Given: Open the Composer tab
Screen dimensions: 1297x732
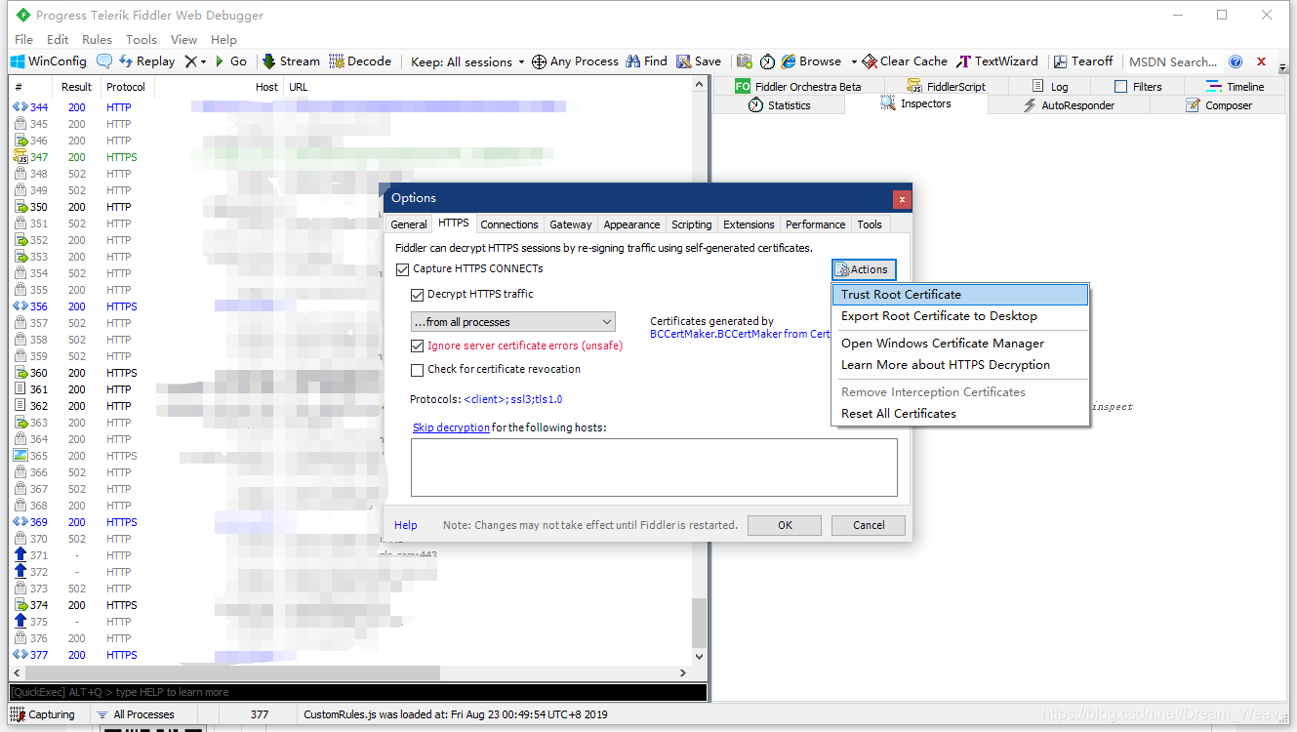Looking at the screenshot, I should tap(1219, 105).
